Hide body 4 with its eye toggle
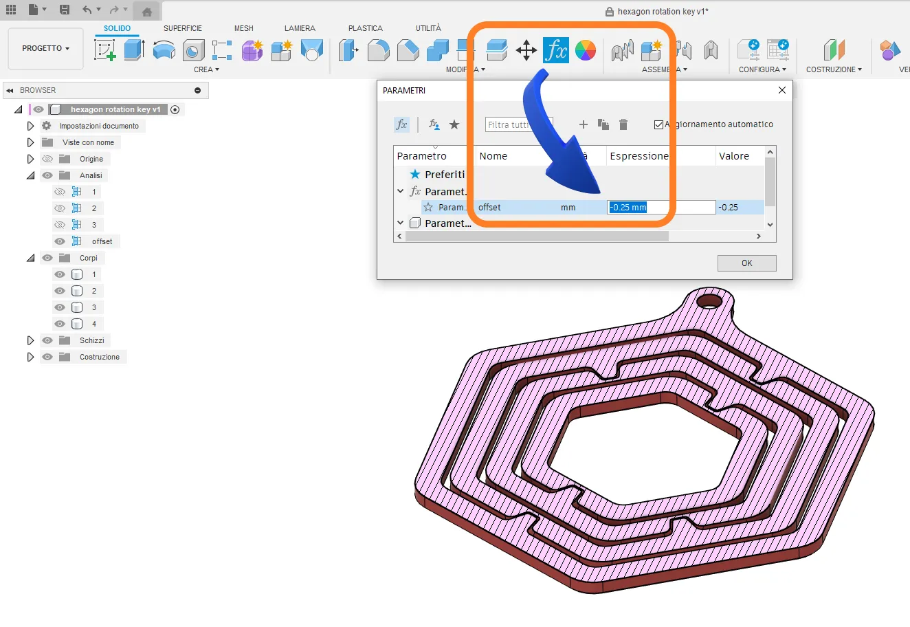This screenshot has width=910, height=627. click(60, 323)
